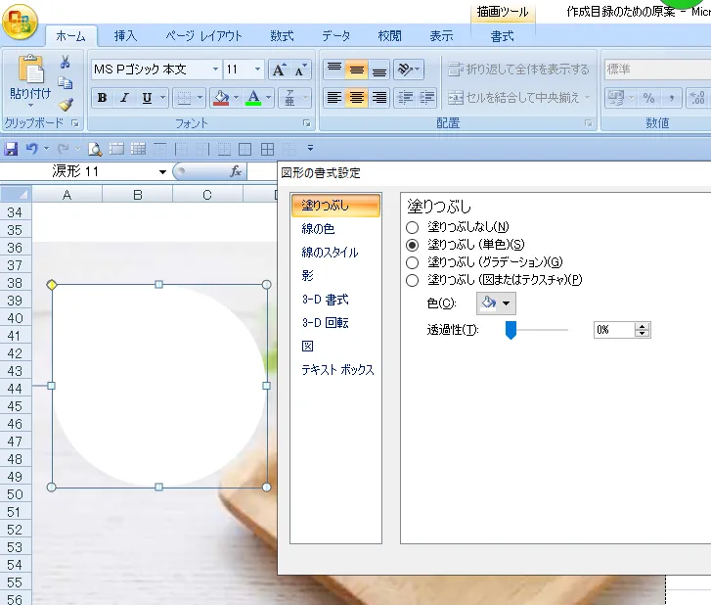Click the center horizontal alignment icon
Viewport: 711px width, 605px height.
pos(357,98)
